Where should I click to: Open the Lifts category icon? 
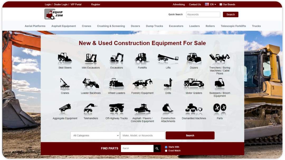[168, 57]
